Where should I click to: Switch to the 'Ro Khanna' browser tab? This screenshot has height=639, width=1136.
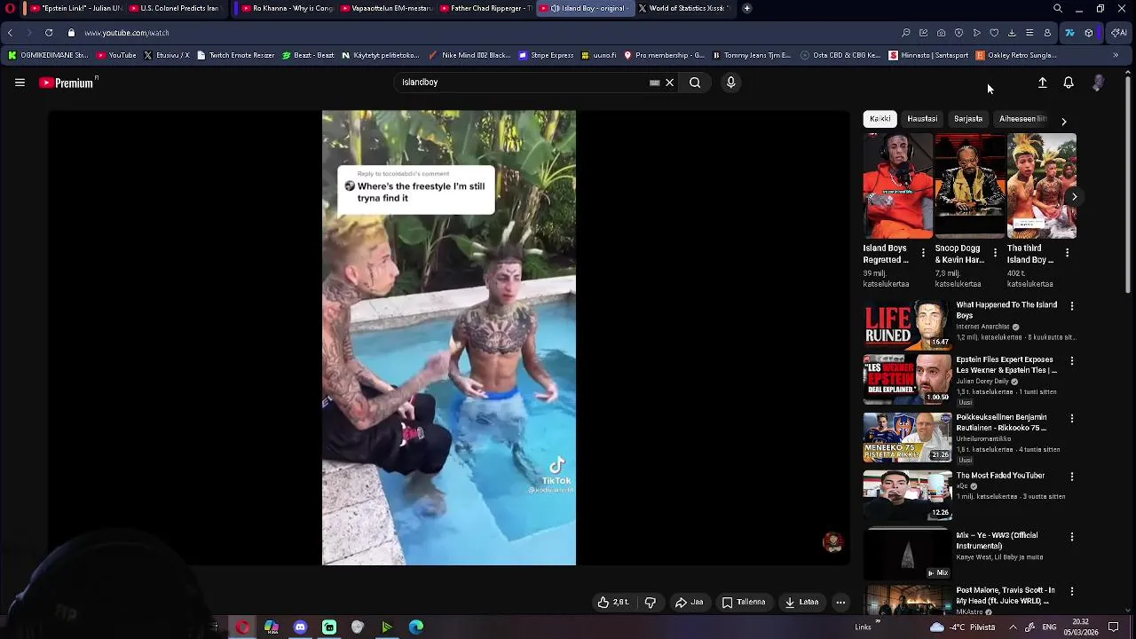[286, 8]
